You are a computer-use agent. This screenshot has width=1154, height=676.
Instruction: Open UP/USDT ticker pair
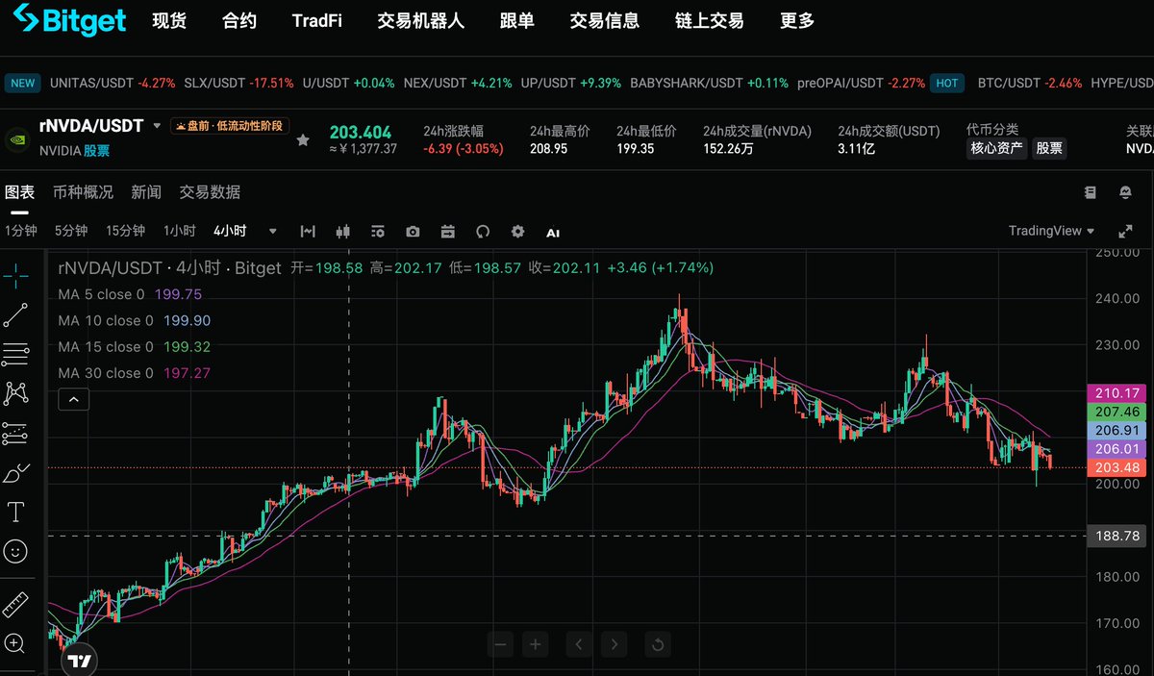571,83
